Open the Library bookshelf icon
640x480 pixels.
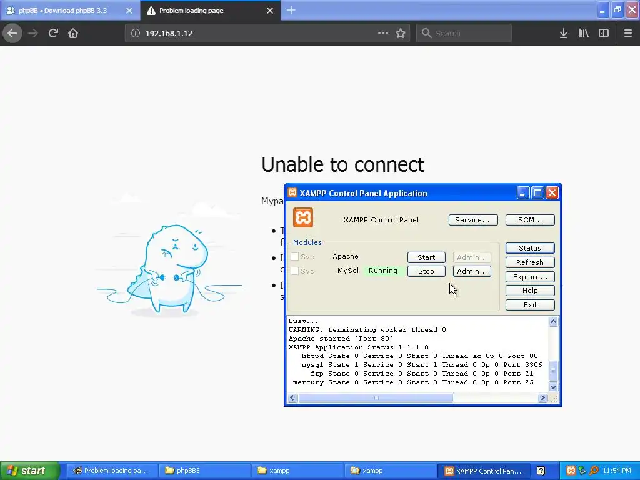tap(584, 34)
